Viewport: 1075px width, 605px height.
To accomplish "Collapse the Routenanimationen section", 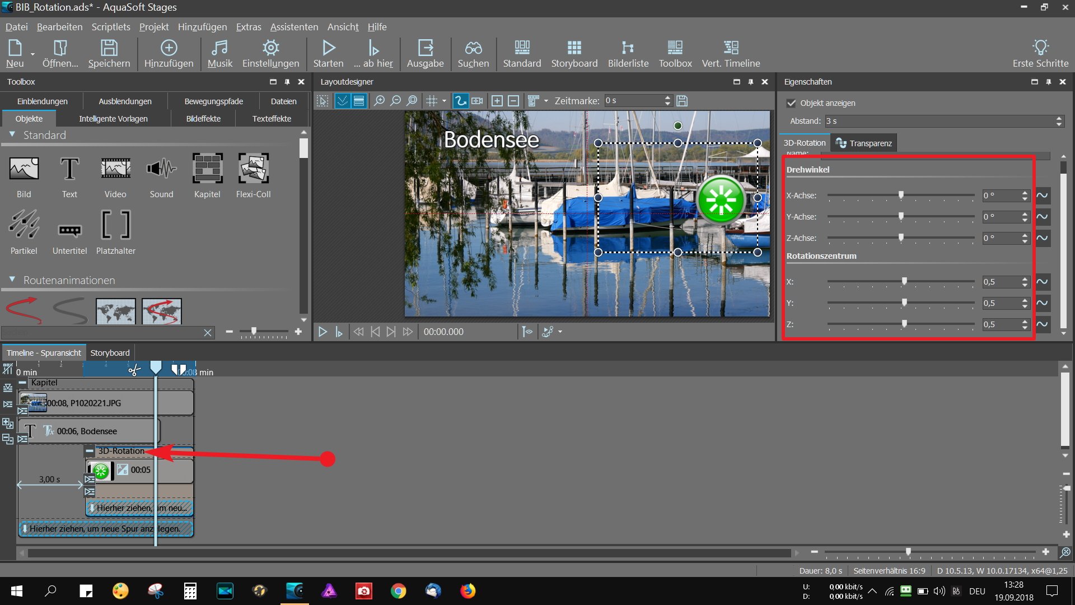I will coord(12,280).
